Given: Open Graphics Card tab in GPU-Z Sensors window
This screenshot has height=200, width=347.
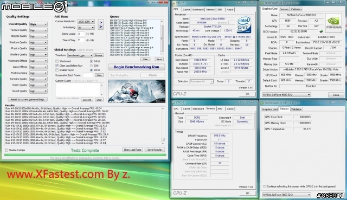Looking at the screenshot, I should pyautogui.click(x=270, y=109).
